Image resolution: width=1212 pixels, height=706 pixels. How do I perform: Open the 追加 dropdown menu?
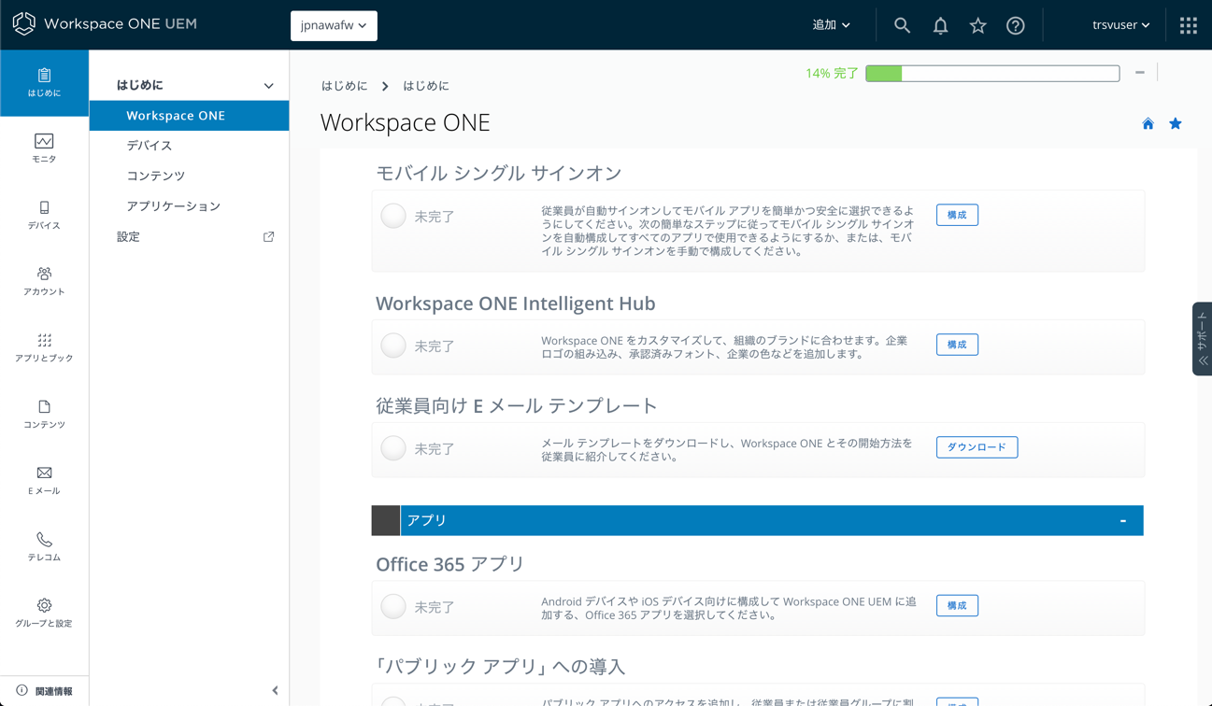click(831, 25)
